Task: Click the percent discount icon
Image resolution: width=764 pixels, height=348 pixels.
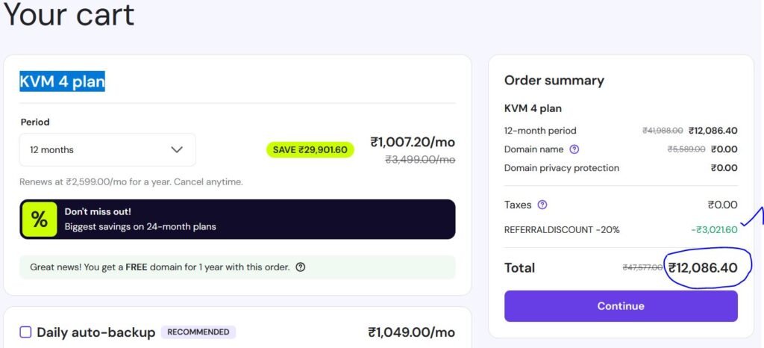Action: [x=39, y=220]
